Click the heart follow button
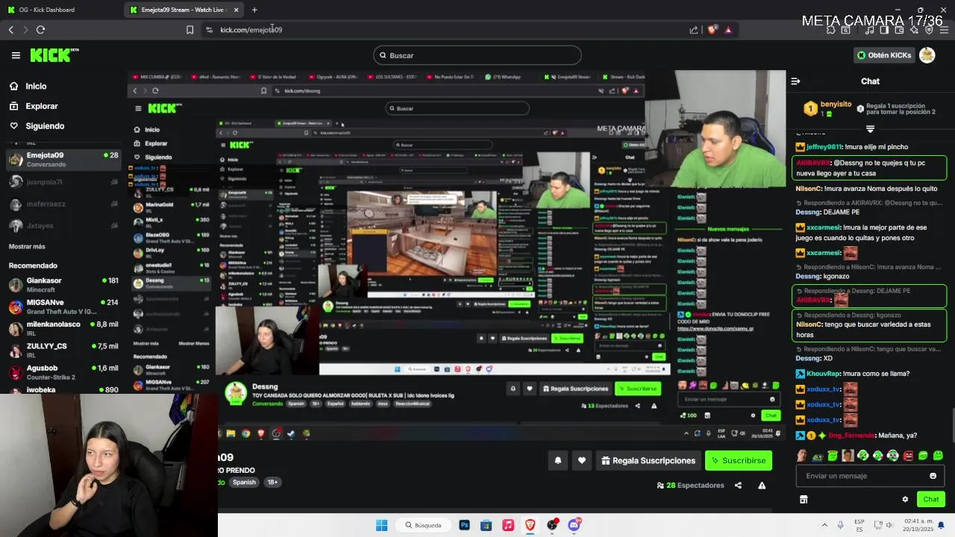The width and height of the screenshot is (955, 537). pos(582,460)
